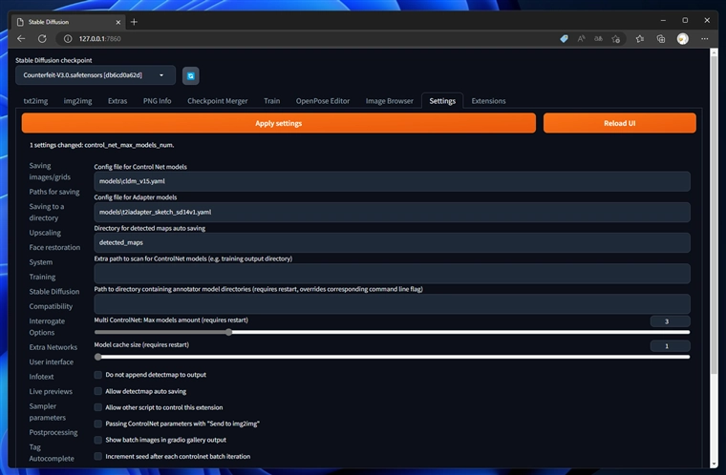Open Interrogate Options settings section
This screenshot has width=726, height=475.
(47, 326)
